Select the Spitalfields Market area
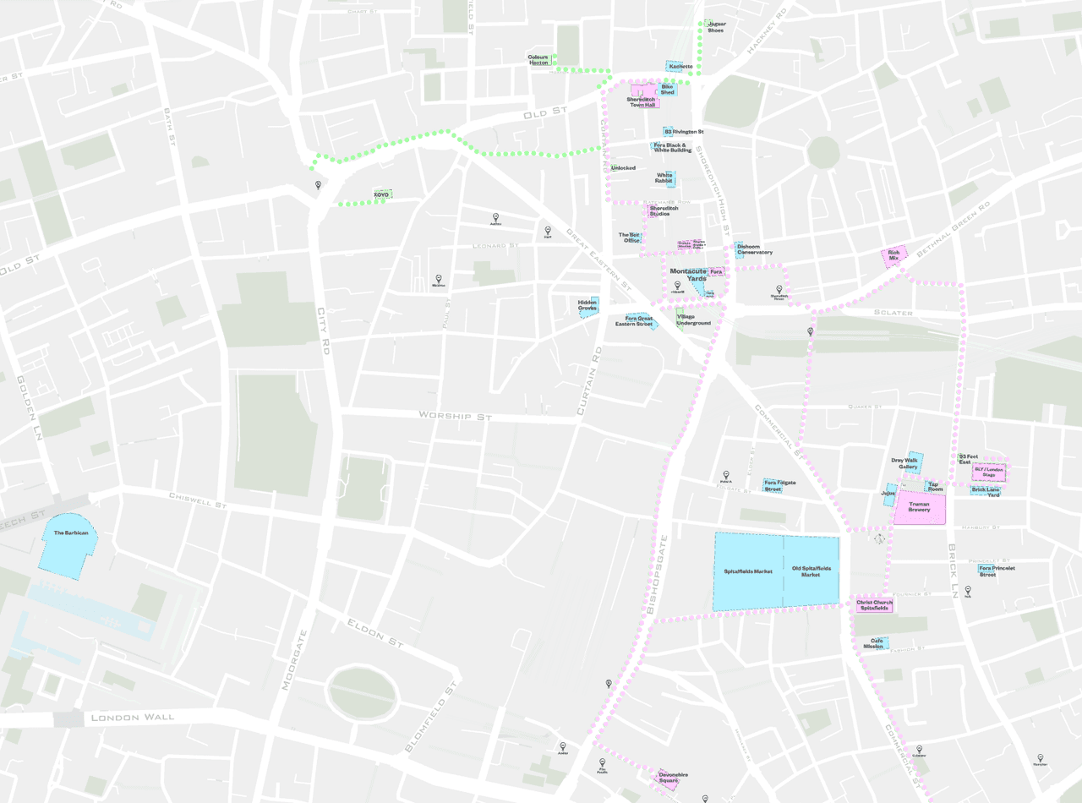The height and width of the screenshot is (803, 1082). 748,571
